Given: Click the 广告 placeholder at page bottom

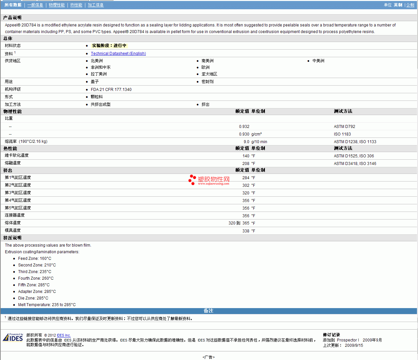Looking at the screenshot, I should pyautogui.click(x=208, y=357).
